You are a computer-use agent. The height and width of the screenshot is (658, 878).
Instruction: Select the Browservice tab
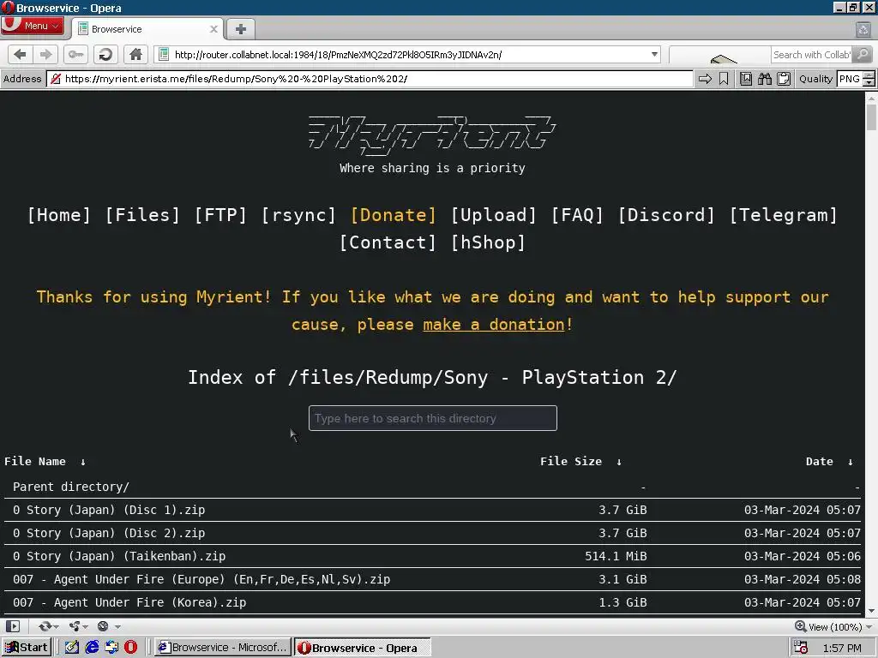147,29
